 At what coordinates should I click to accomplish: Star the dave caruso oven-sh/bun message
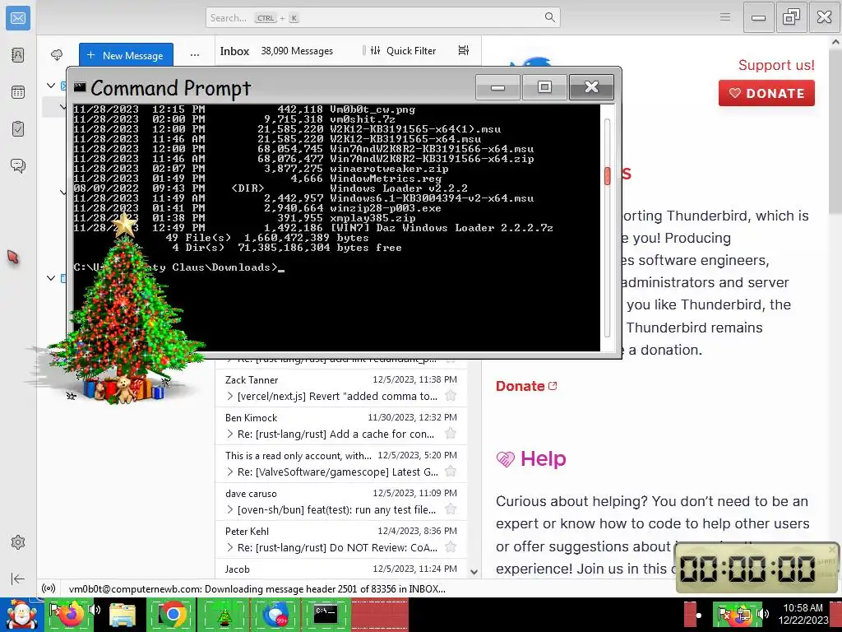pyautogui.click(x=451, y=509)
